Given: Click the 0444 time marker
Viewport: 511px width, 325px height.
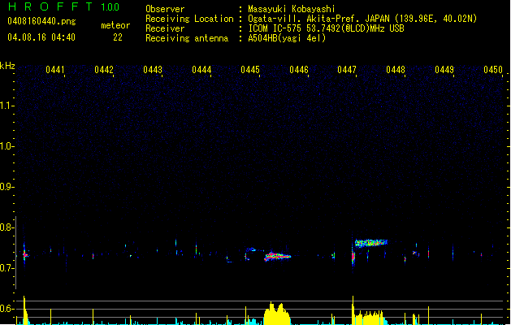Looking at the screenshot, I should pos(201,70).
